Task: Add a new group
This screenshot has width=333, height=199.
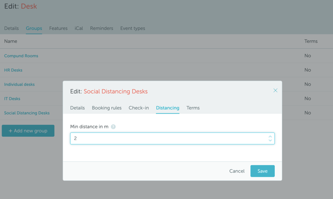Action: tap(28, 131)
